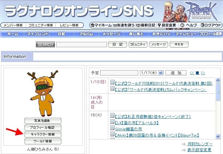Click document icon for お正月経験値2倍 entry
This screenshot has width=223, height=154.
[112, 115]
